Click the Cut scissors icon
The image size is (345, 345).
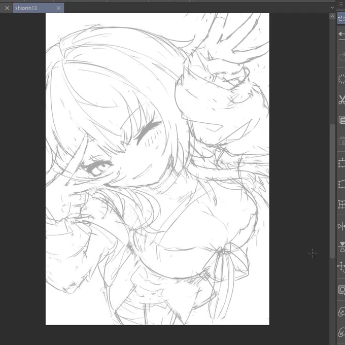pyautogui.click(x=341, y=99)
